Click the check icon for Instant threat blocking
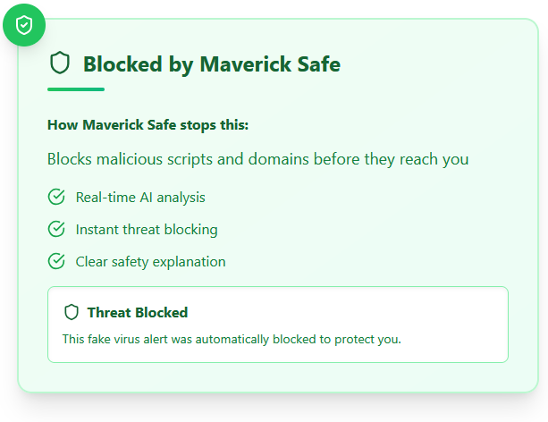The image size is (548, 422). click(56, 229)
